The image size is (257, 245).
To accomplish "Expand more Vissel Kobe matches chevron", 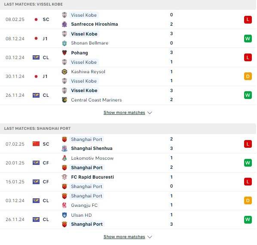I will 150,113.
